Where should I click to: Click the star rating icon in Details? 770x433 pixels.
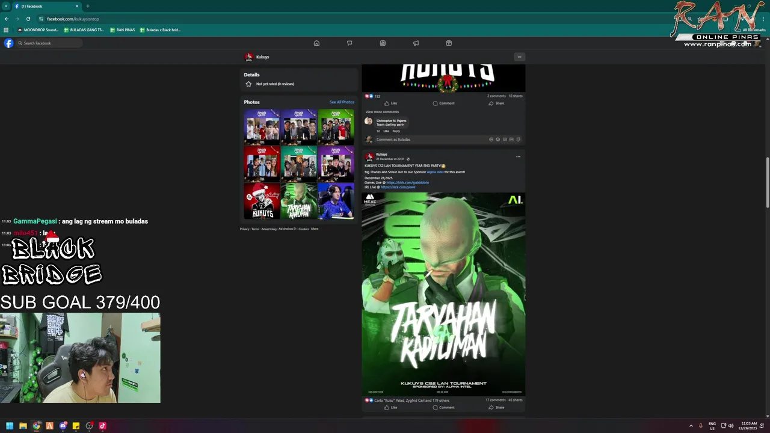(248, 84)
